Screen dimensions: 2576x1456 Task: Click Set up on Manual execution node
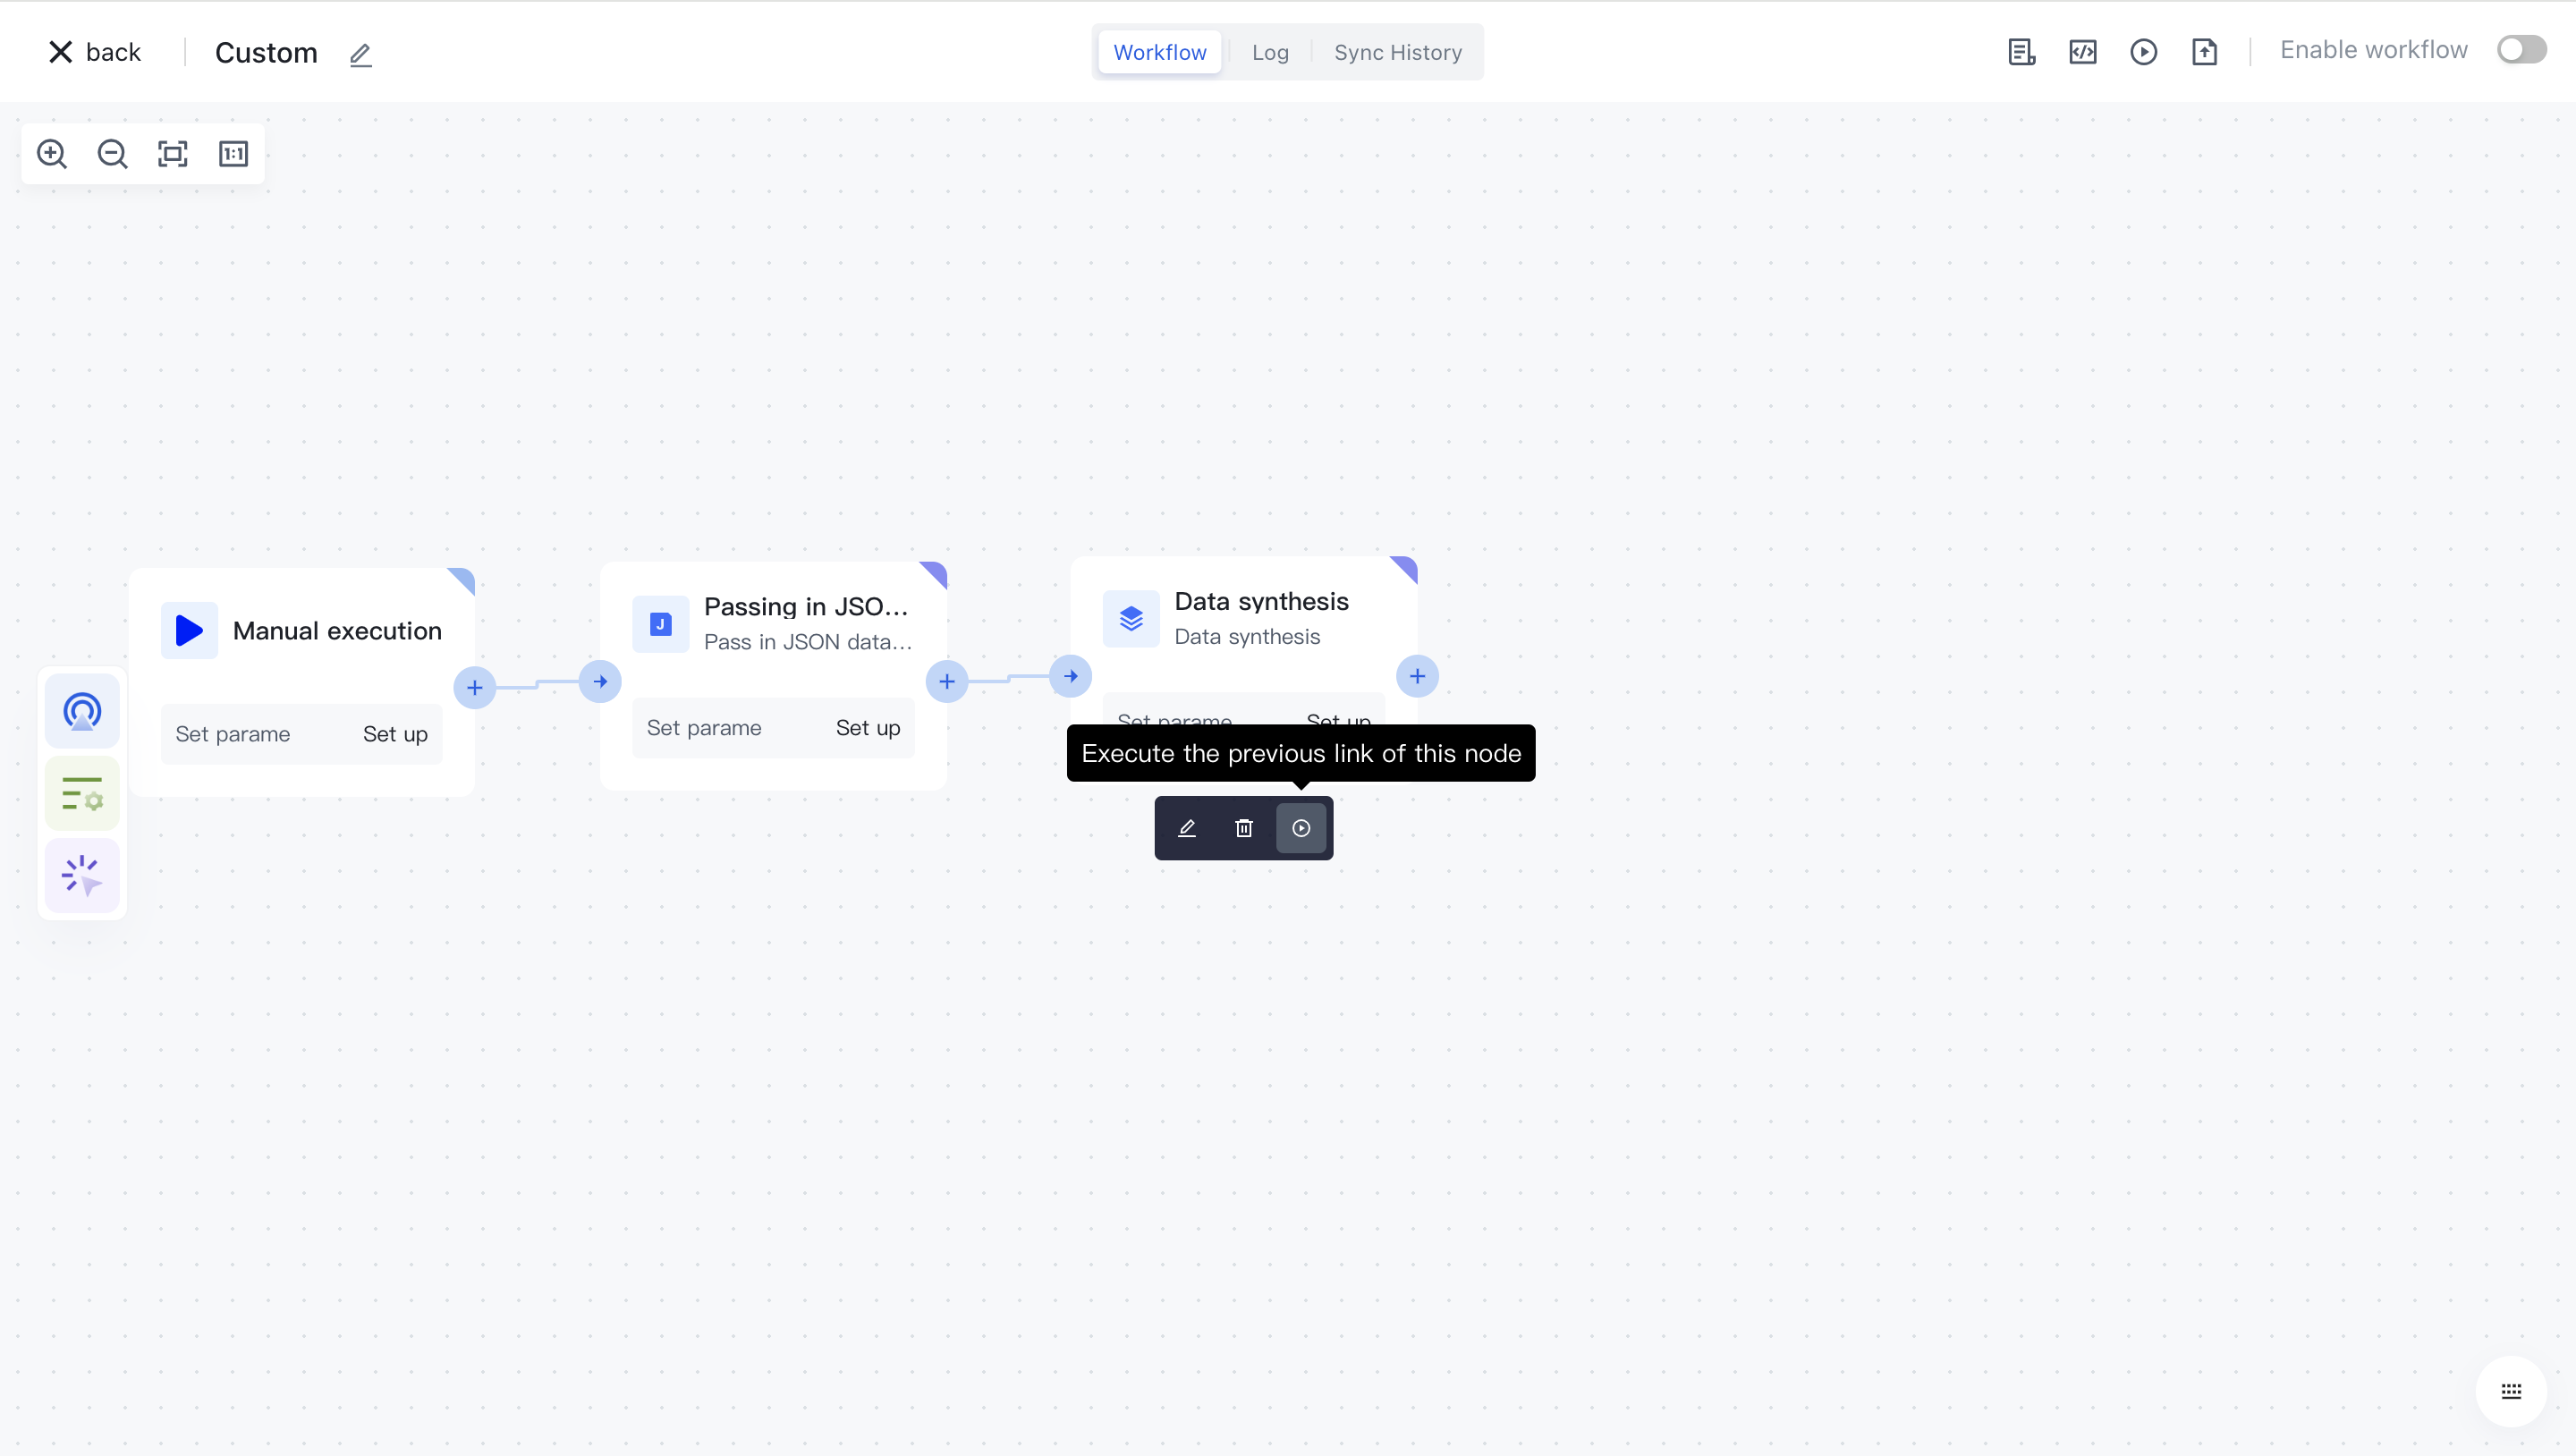click(x=395, y=734)
